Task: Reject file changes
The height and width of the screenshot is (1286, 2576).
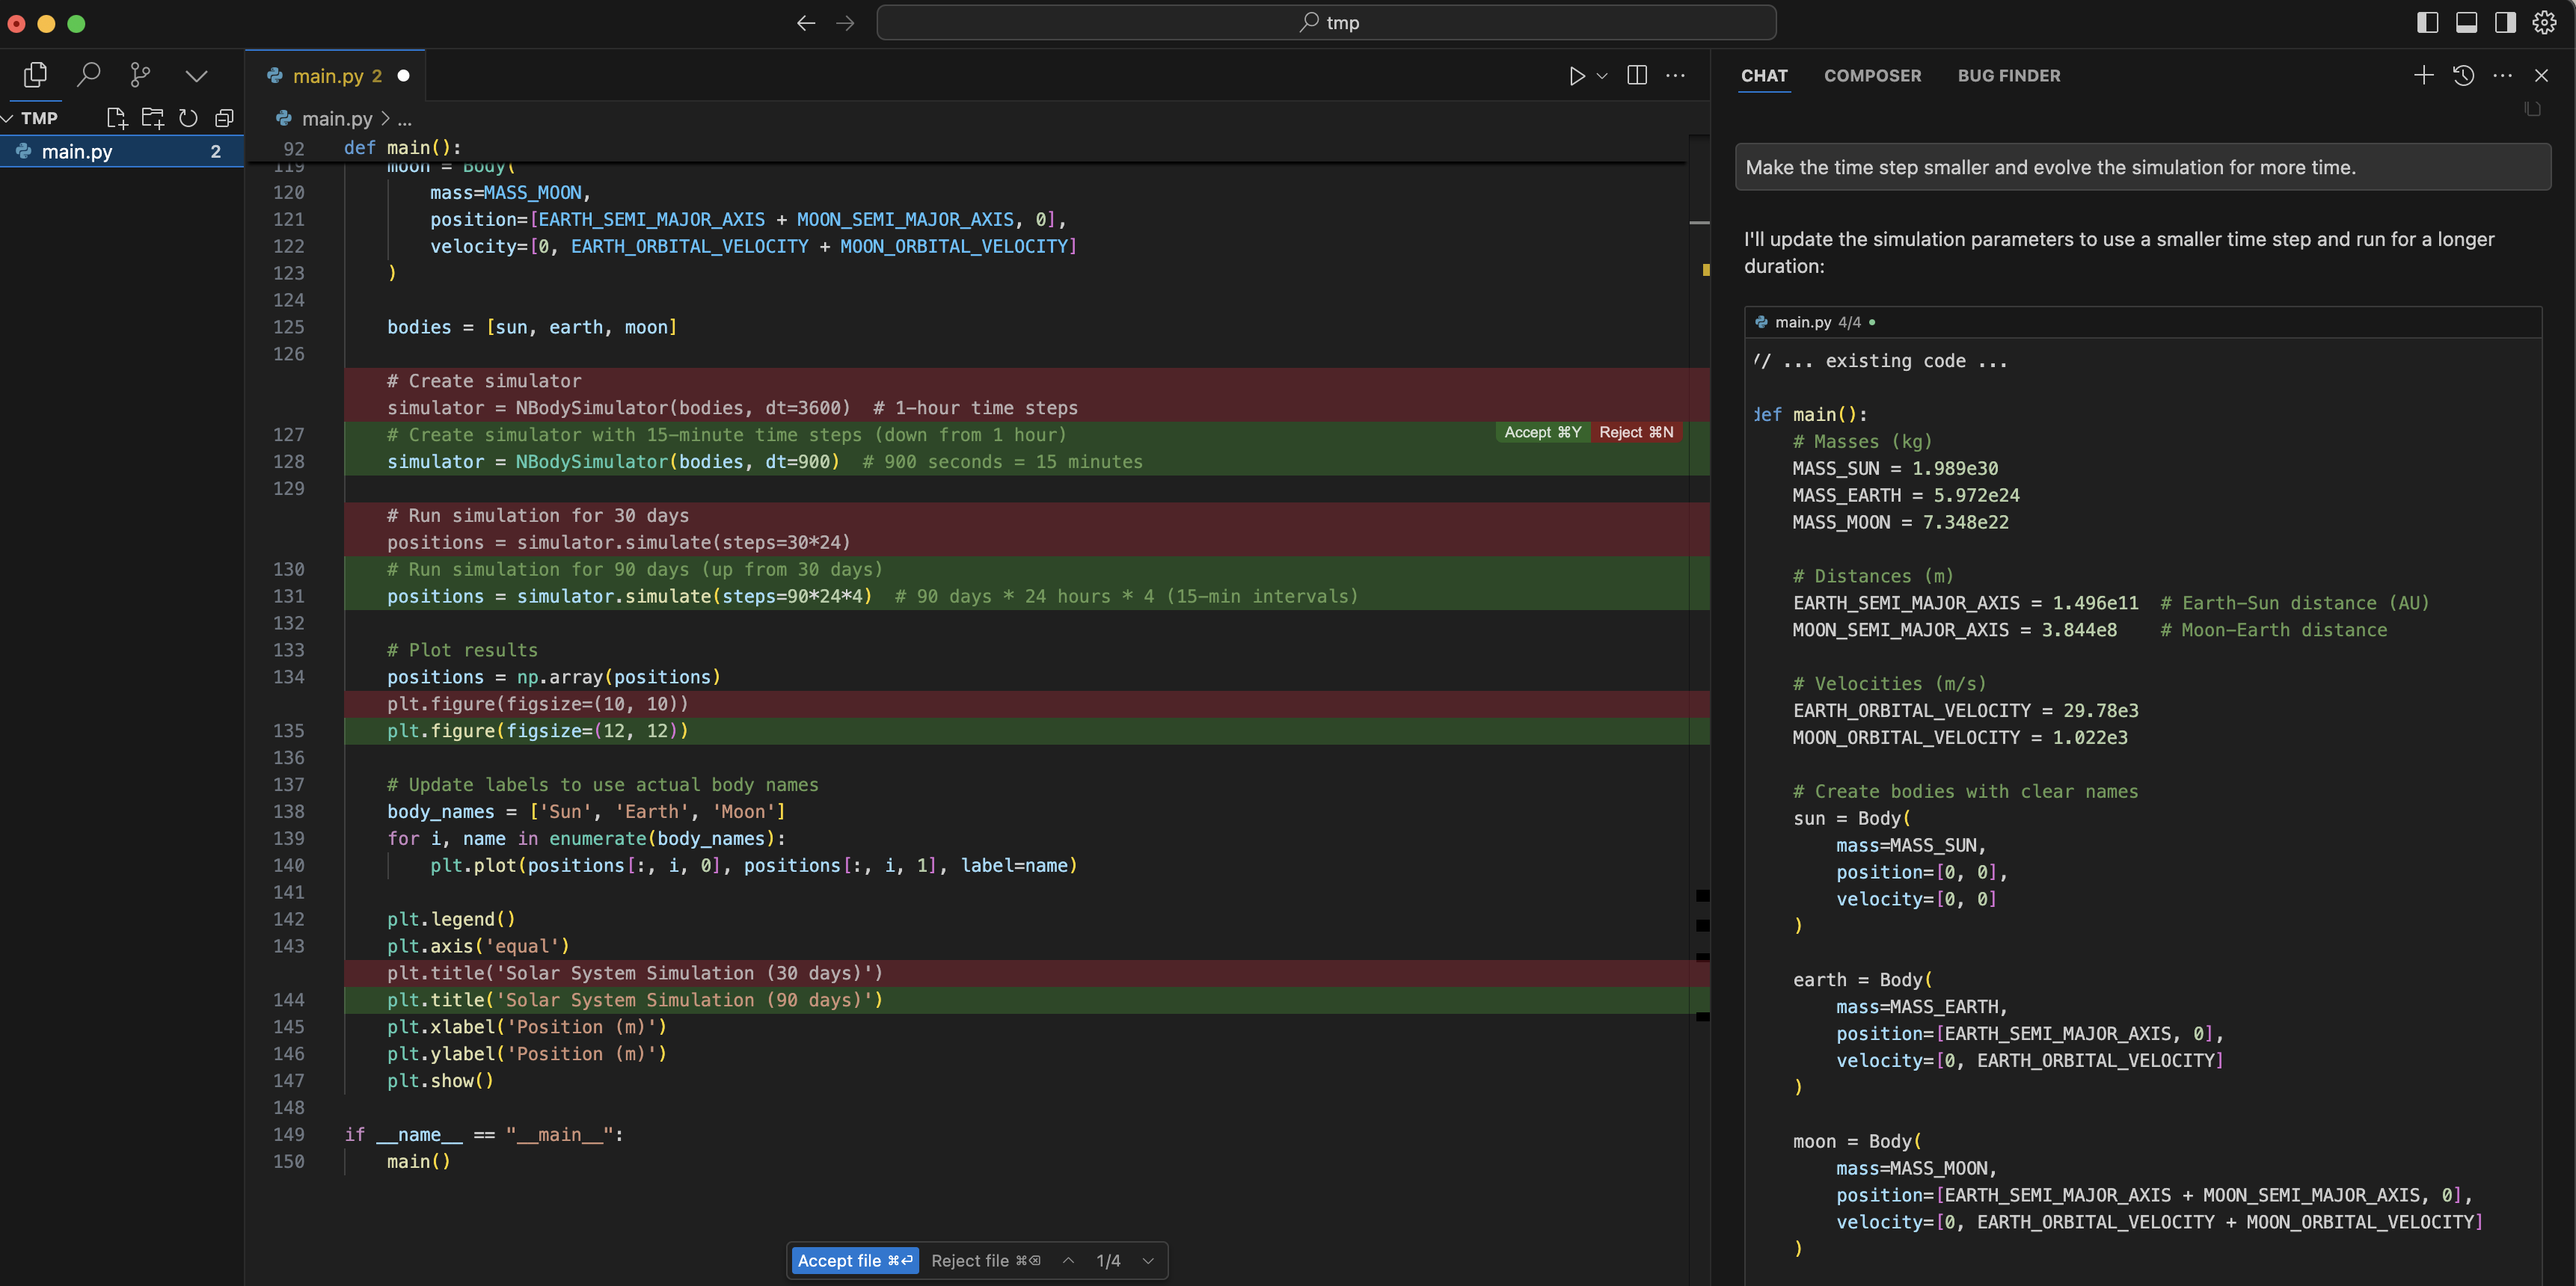Action: coord(985,1261)
